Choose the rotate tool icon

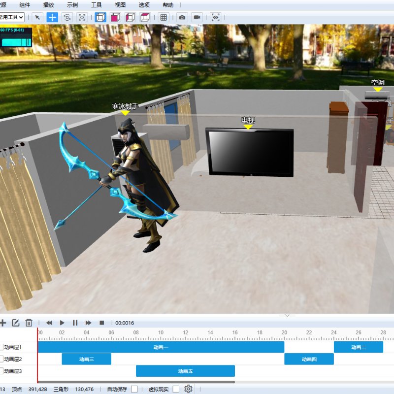(67, 17)
